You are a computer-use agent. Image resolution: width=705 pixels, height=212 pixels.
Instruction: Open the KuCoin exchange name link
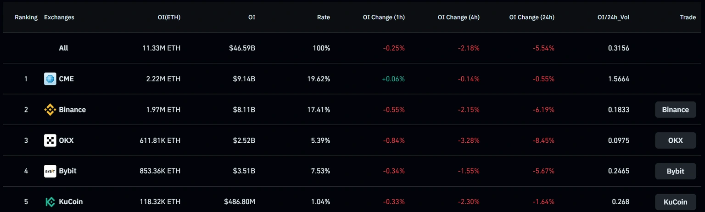point(71,202)
